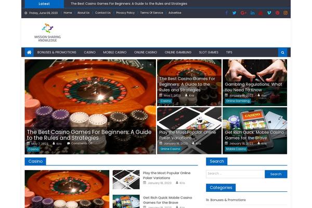Screen dimensions: 312x208
Task: Open Get Rich Quick article in Casino list
Action: (167, 200)
